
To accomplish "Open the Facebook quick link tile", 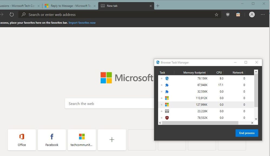I will (x=52, y=140).
